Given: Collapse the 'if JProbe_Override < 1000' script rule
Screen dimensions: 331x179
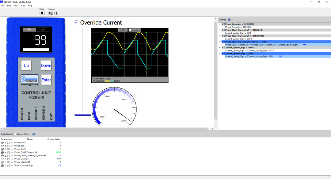Looking at the screenshot, I should [x=220, y=24].
